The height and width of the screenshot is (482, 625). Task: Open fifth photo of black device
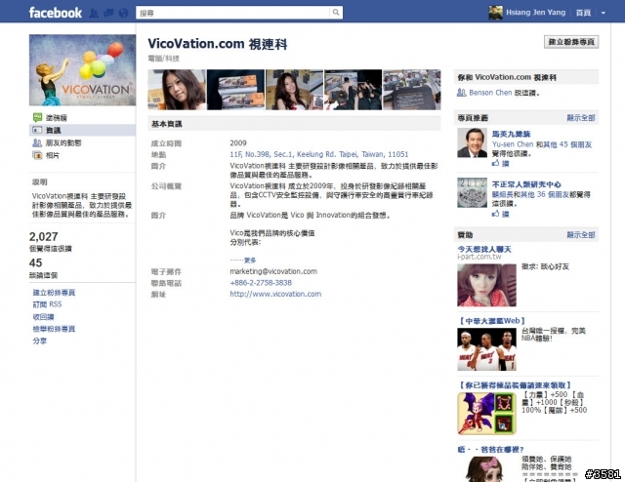click(412, 90)
